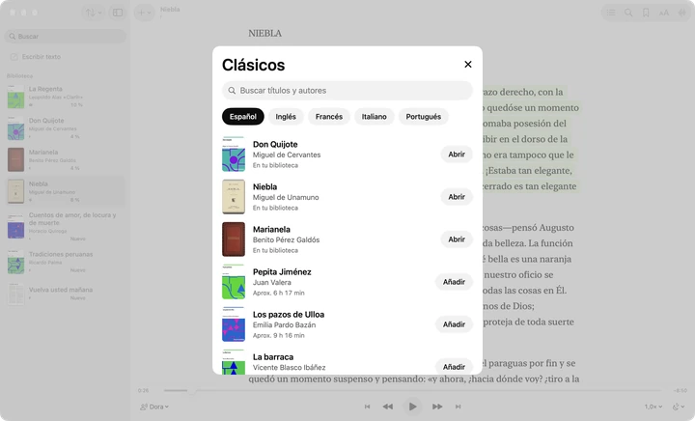This screenshot has height=421, width=695.
Task: Select Cuentos de amor, de locura y de muerte
Action: [66, 227]
